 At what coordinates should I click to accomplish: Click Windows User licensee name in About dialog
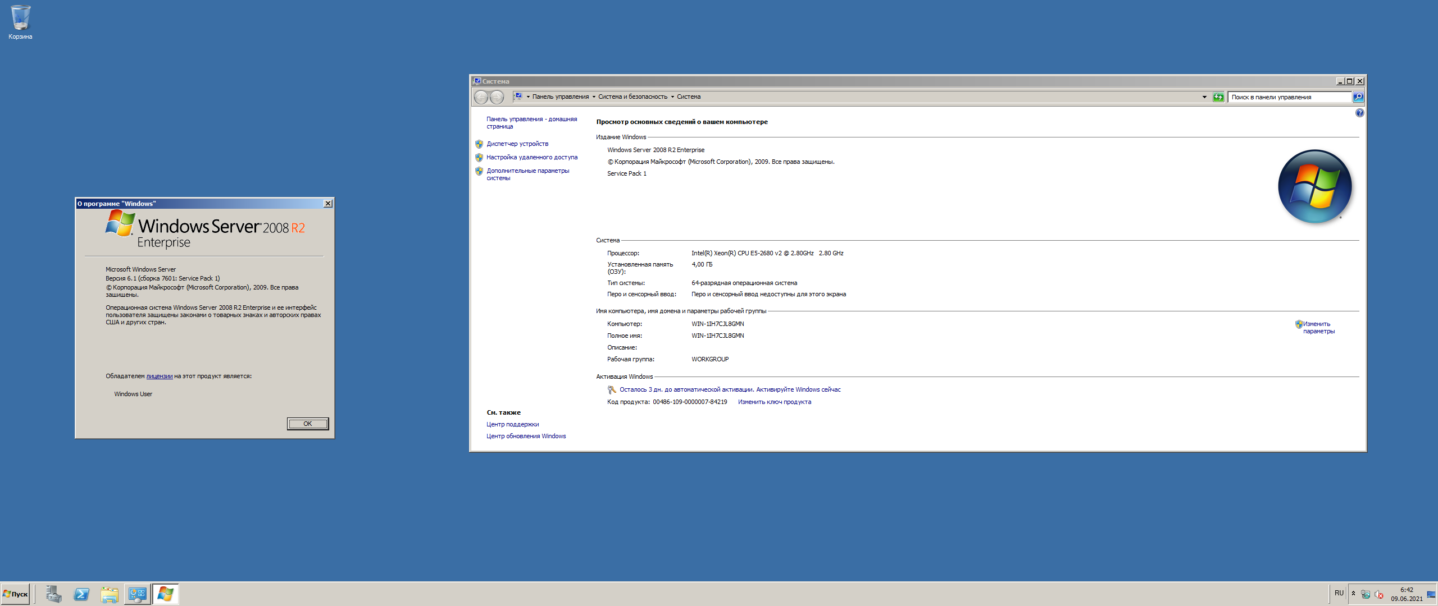pos(133,394)
